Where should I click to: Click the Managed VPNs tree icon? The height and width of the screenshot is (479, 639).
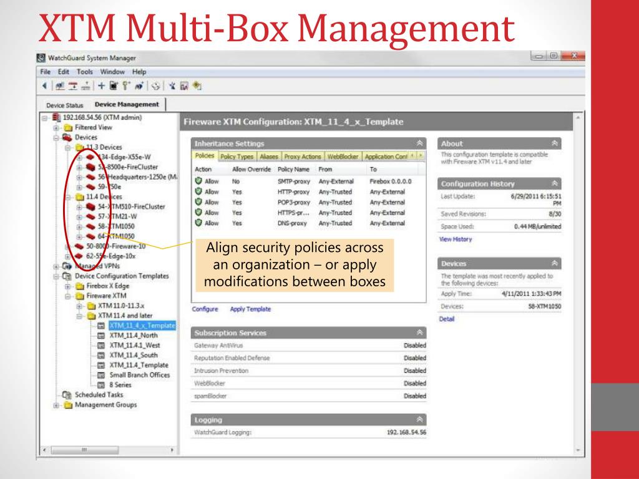tap(67, 266)
